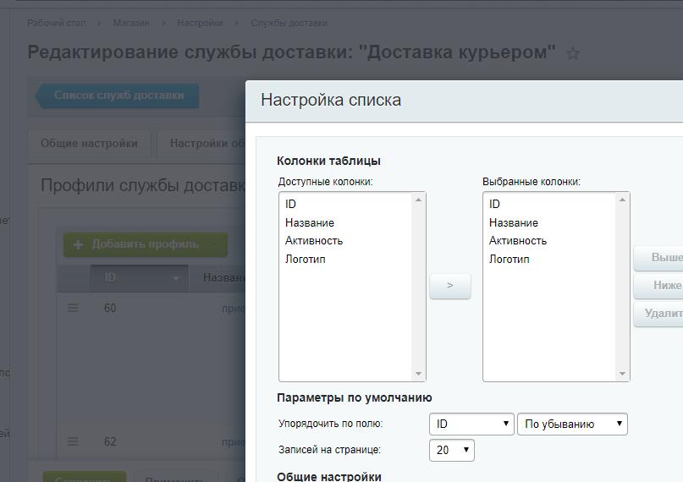Click the cell with ID 62

point(110,442)
